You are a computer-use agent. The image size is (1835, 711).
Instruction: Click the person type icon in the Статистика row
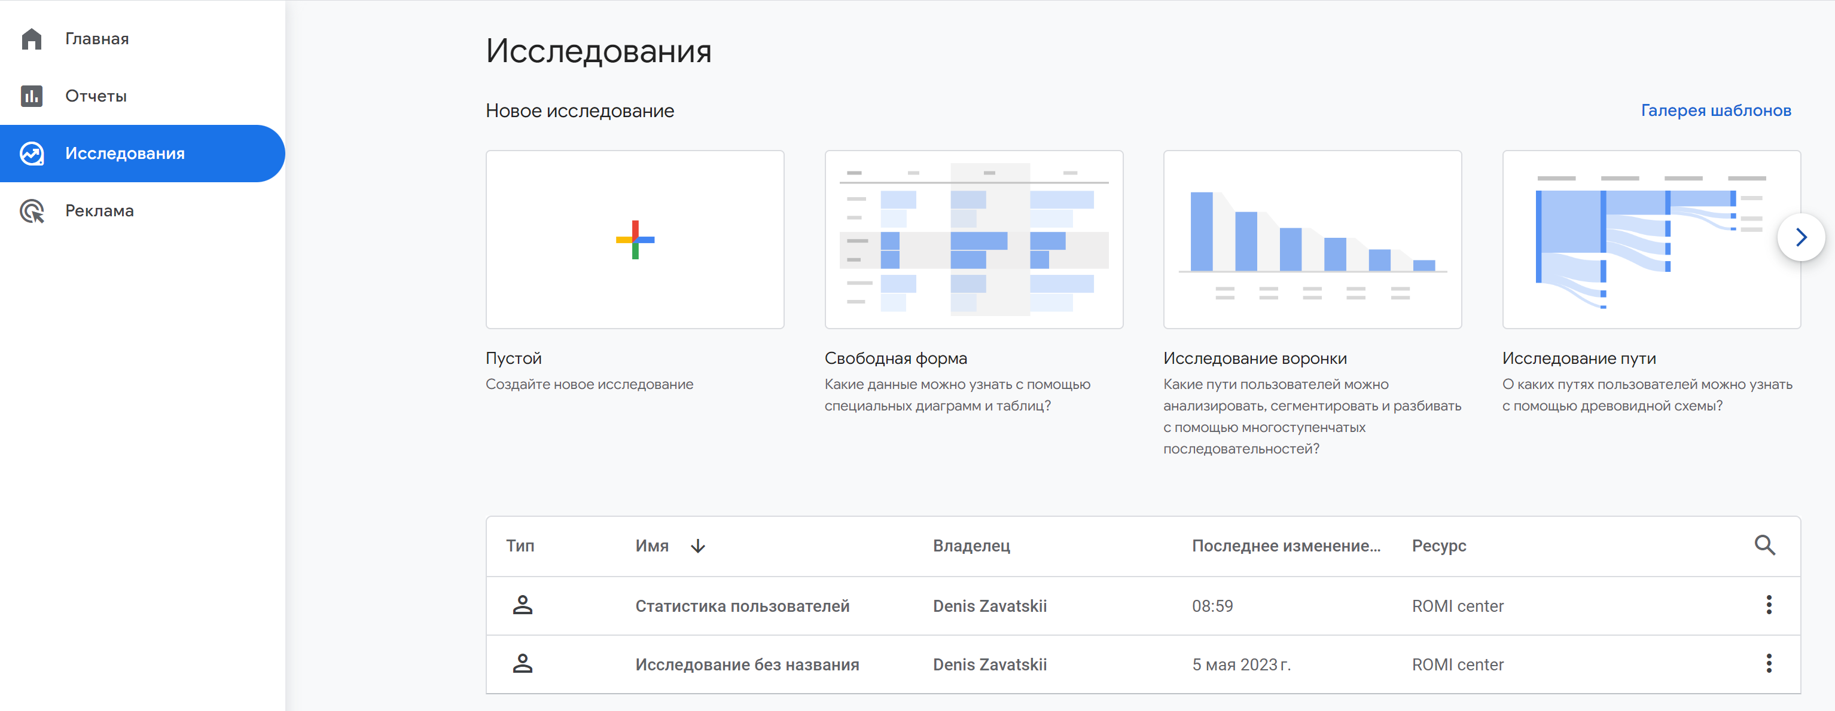click(522, 605)
